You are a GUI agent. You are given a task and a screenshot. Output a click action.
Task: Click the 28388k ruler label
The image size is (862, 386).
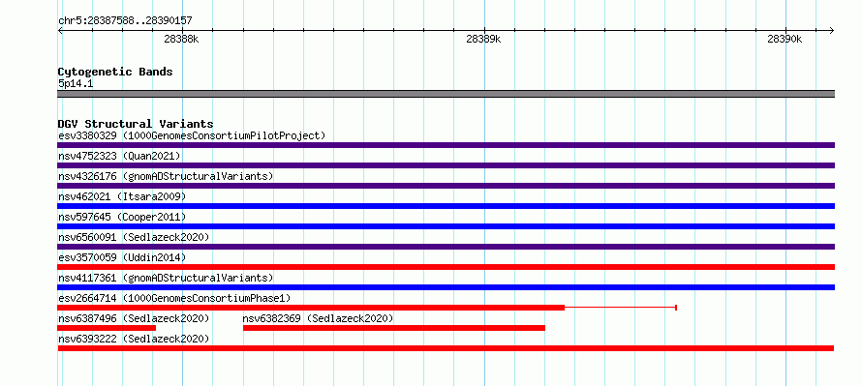point(181,39)
